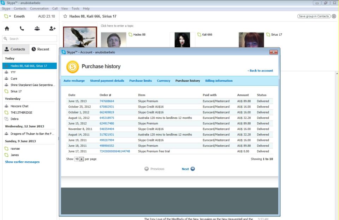Open the raxnae conversation

(x=30, y=149)
